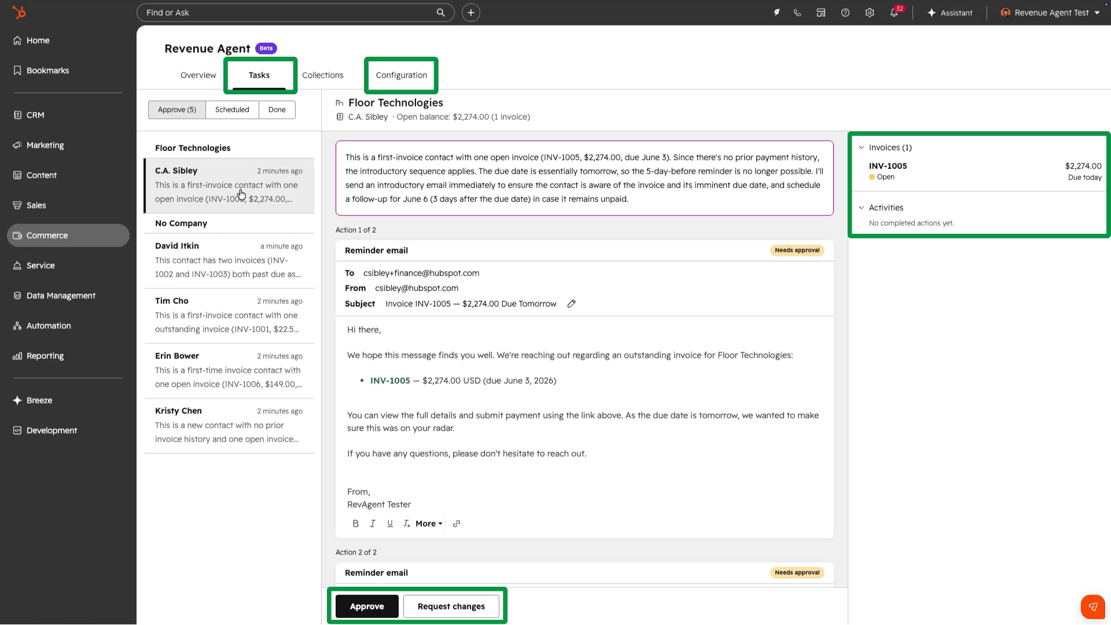
Task: Open Commerce in left navigation
Action: tap(68, 236)
